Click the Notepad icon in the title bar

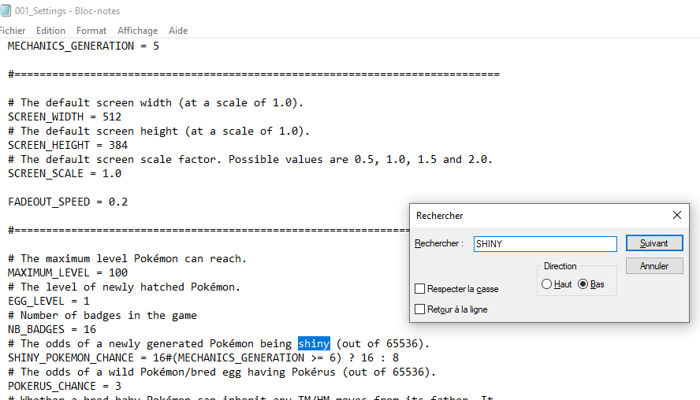coord(6,10)
